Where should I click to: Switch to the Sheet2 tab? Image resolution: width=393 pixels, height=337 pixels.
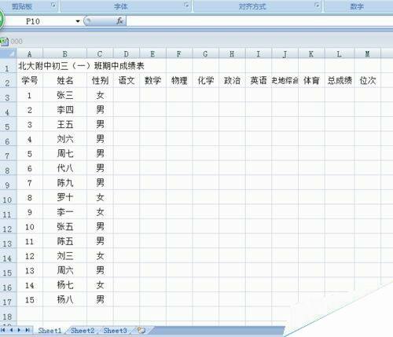83,331
